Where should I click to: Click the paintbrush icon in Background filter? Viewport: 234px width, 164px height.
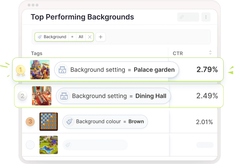[40, 37]
